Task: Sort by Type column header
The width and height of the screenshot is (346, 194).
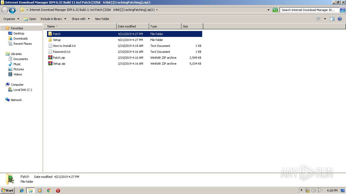Action: pyautogui.click(x=165, y=26)
